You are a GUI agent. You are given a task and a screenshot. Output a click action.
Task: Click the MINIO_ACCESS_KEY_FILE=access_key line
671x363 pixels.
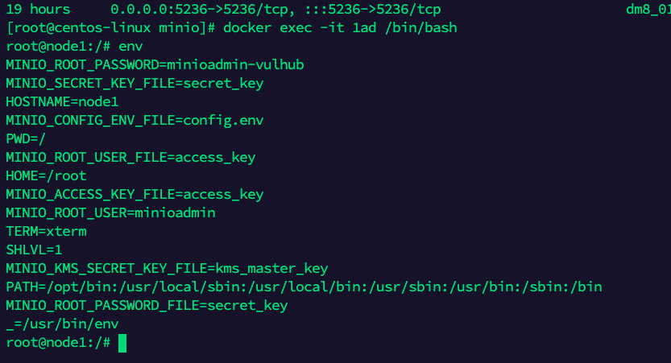point(135,195)
